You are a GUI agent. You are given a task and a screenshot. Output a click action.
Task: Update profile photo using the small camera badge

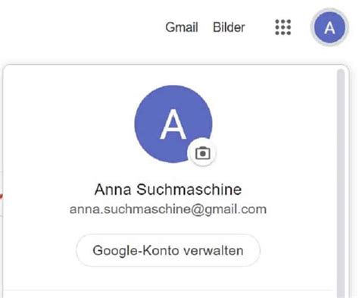203,153
